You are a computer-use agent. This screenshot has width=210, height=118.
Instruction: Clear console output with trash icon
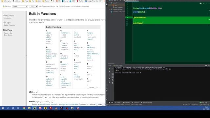point(113,83)
